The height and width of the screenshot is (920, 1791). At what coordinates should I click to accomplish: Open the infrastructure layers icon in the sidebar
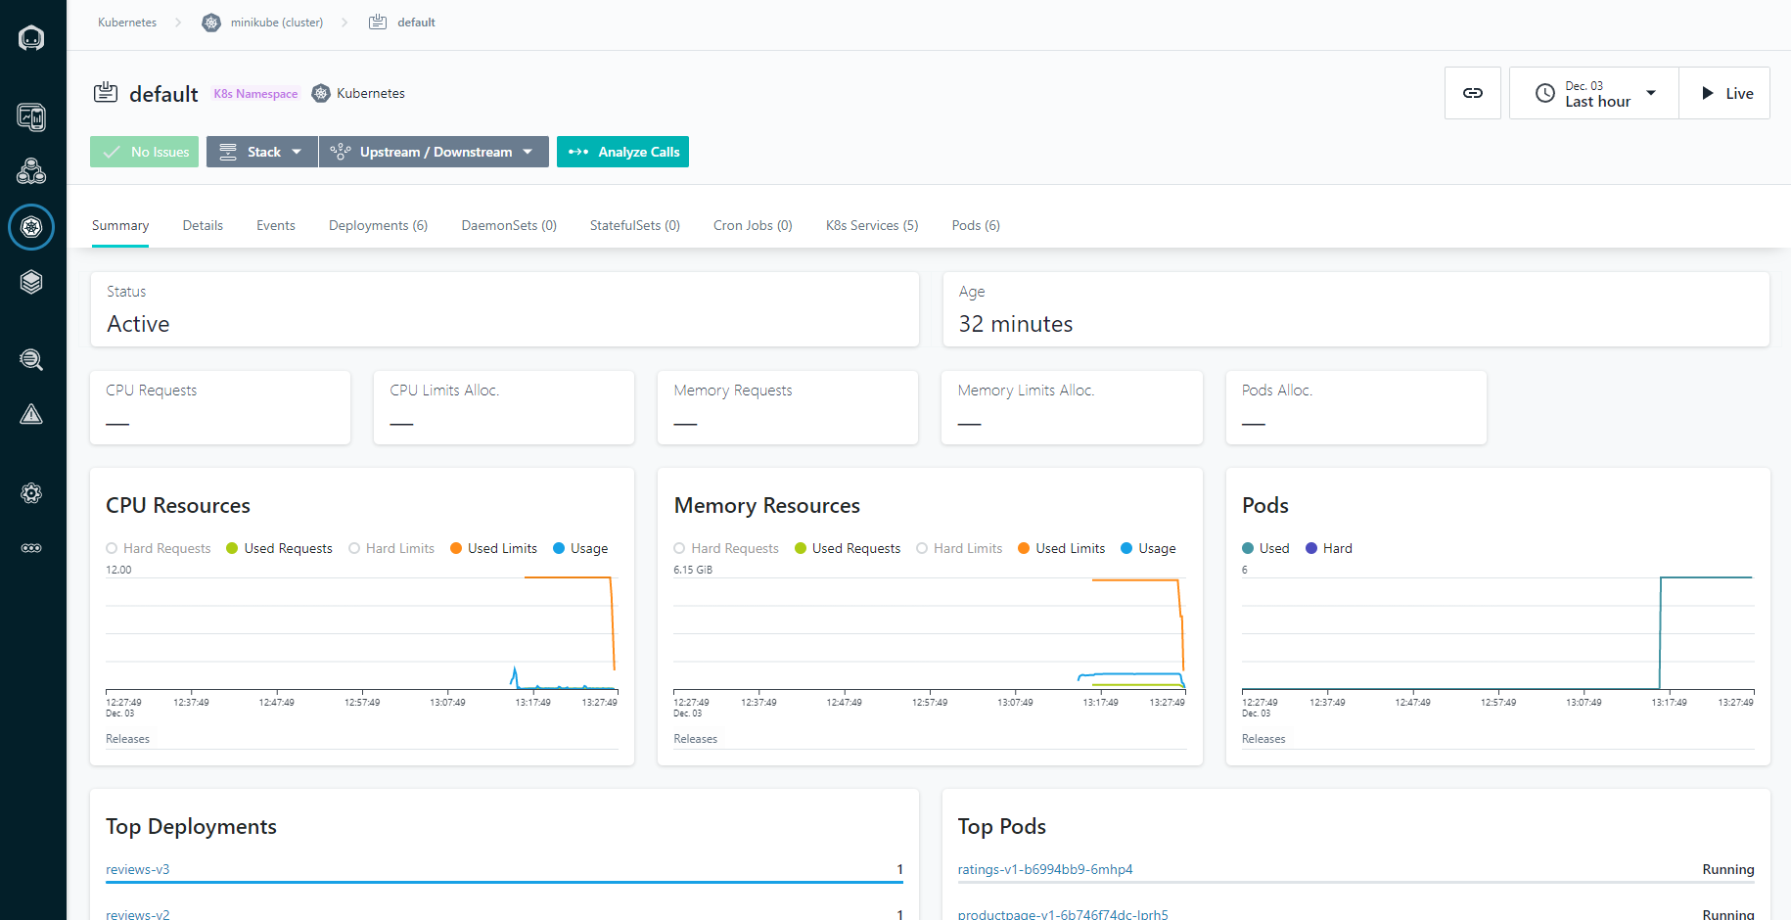pyautogui.click(x=31, y=282)
